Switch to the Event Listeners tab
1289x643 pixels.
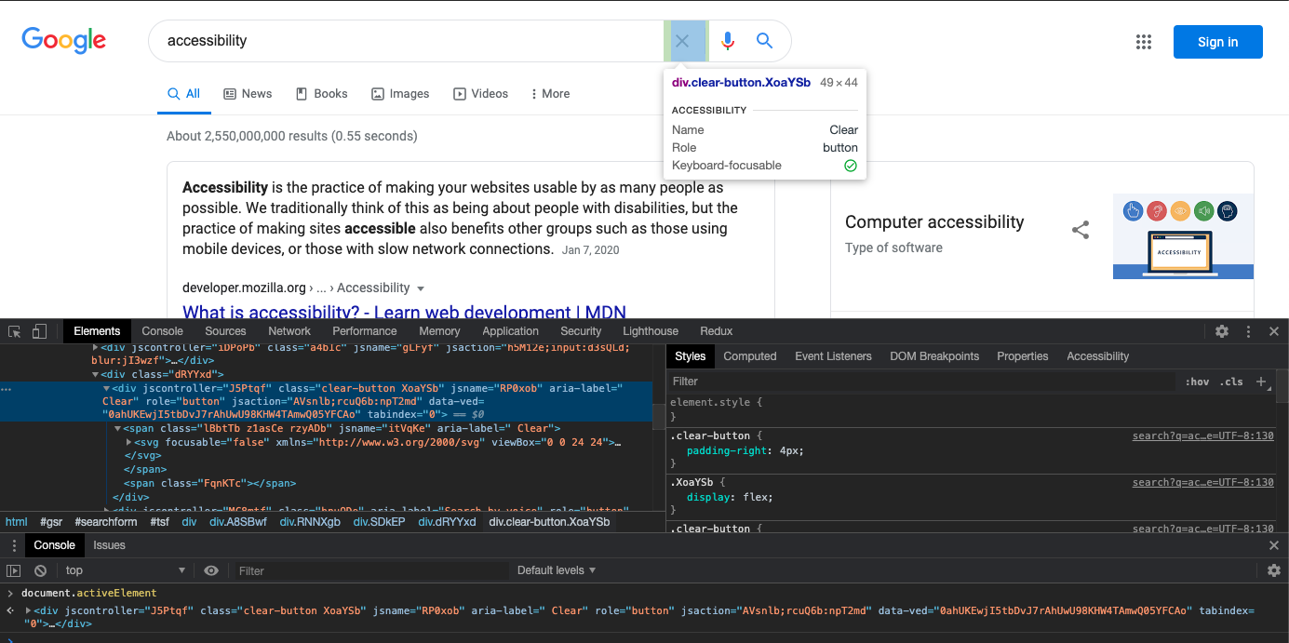click(833, 356)
